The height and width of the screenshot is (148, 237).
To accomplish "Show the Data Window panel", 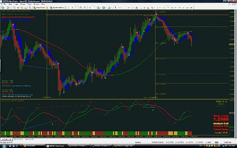I will pos(18,8).
